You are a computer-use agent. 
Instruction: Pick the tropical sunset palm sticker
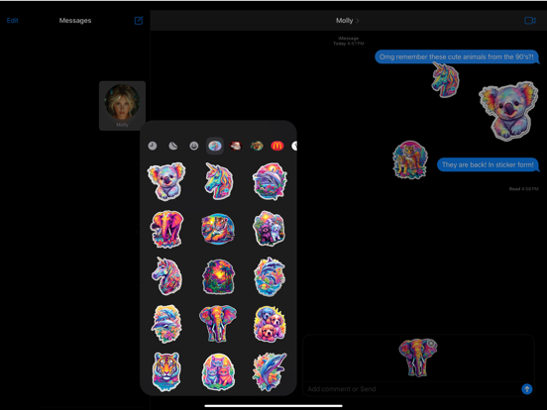click(218, 277)
